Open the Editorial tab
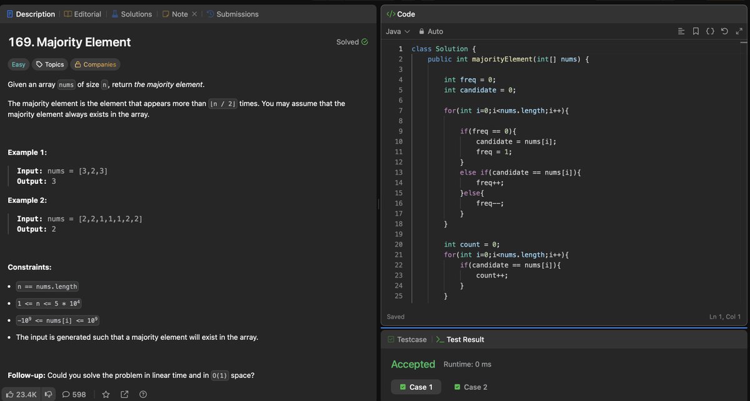This screenshot has height=401, width=750. (x=82, y=14)
